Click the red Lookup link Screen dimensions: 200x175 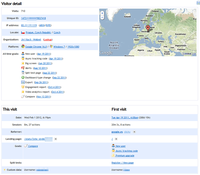48,40
